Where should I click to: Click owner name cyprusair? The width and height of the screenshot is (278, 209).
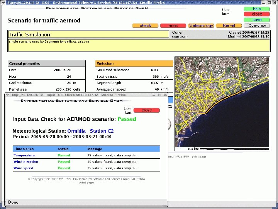coord(180,37)
